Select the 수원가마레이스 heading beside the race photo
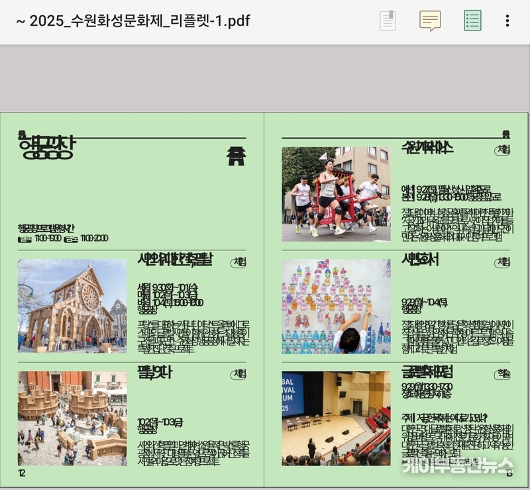 coord(427,148)
